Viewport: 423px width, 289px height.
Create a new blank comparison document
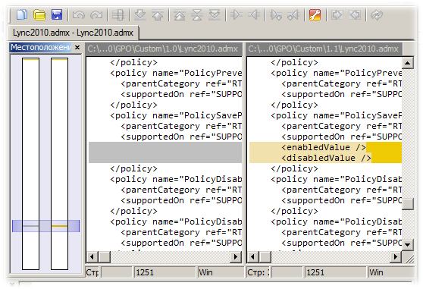(21, 15)
